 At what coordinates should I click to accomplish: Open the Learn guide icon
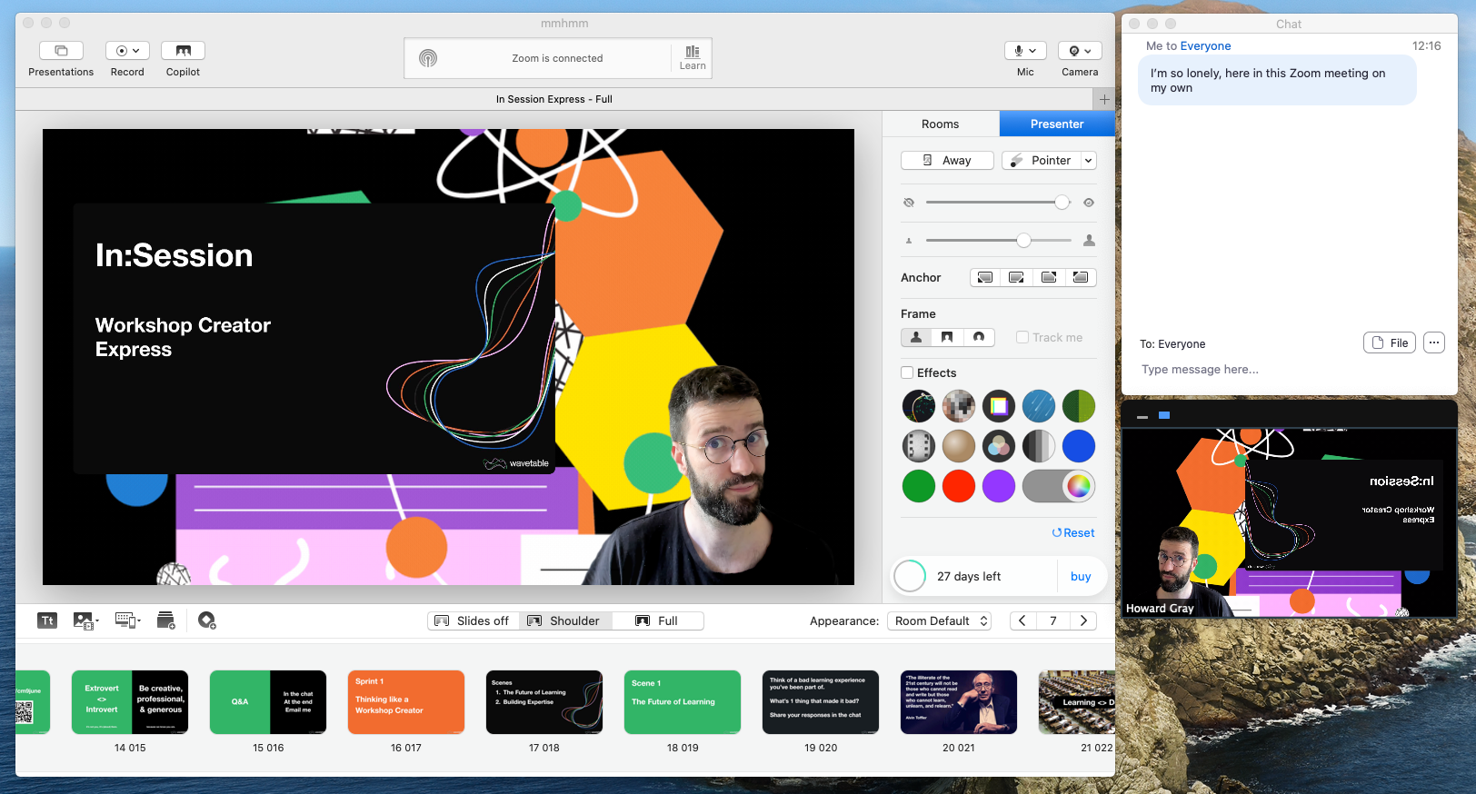693,57
